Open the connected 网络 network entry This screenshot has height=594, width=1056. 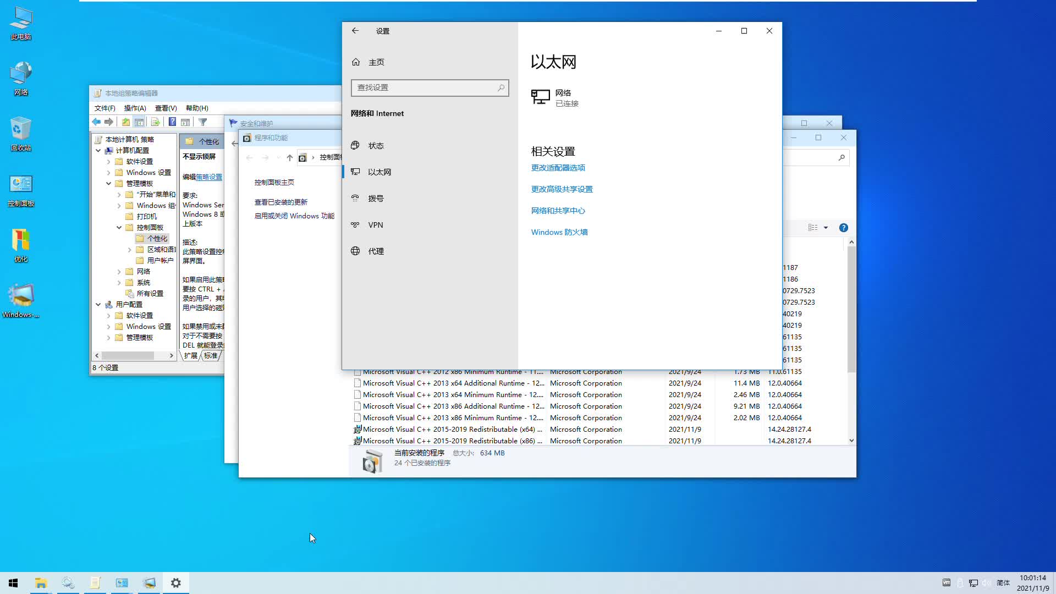[555, 97]
